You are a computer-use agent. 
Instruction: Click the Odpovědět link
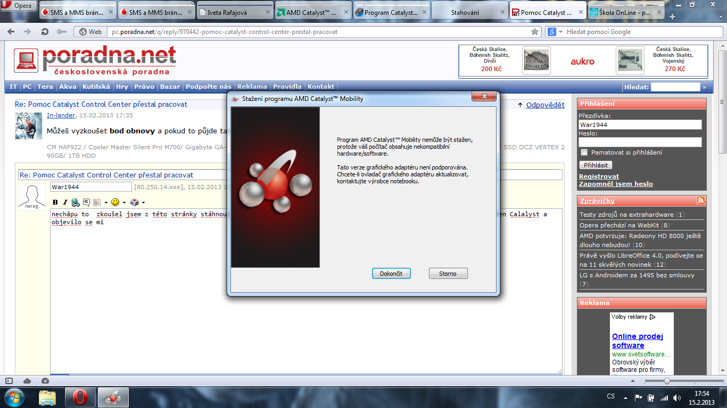pyautogui.click(x=545, y=105)
